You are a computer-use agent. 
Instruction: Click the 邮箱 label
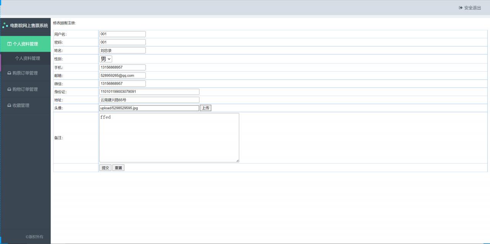click(59, 76)
